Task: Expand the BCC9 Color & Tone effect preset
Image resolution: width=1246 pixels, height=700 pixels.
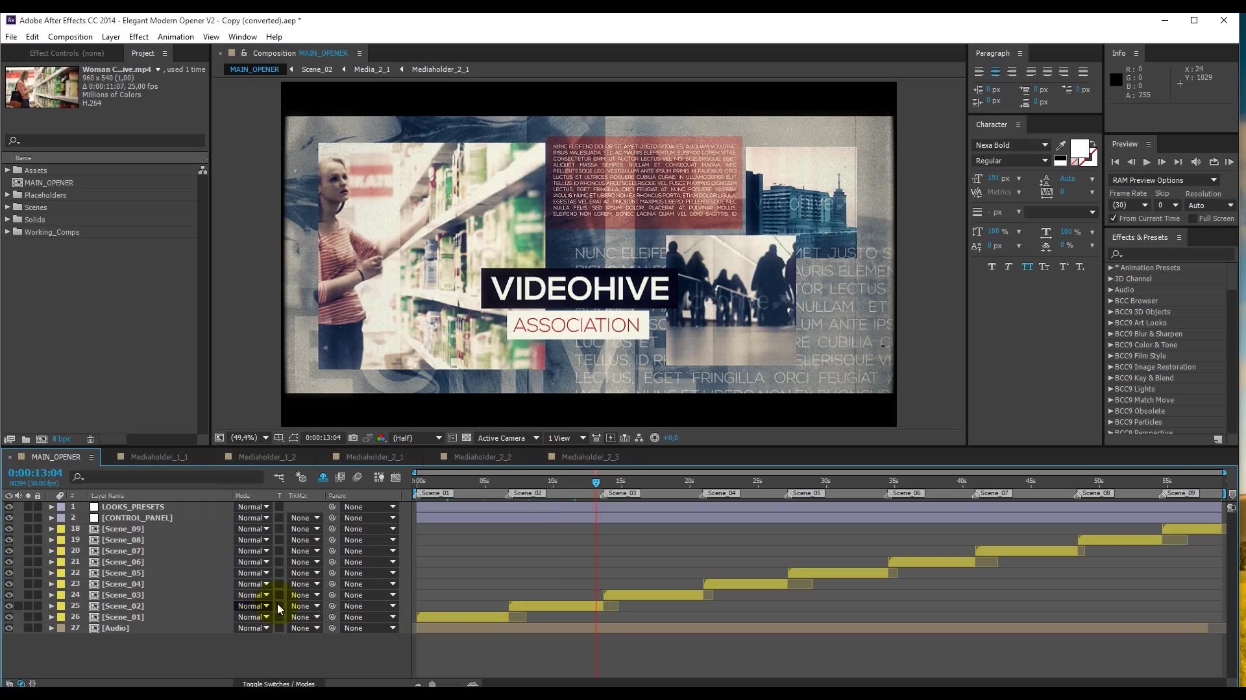Action: 1112,344
